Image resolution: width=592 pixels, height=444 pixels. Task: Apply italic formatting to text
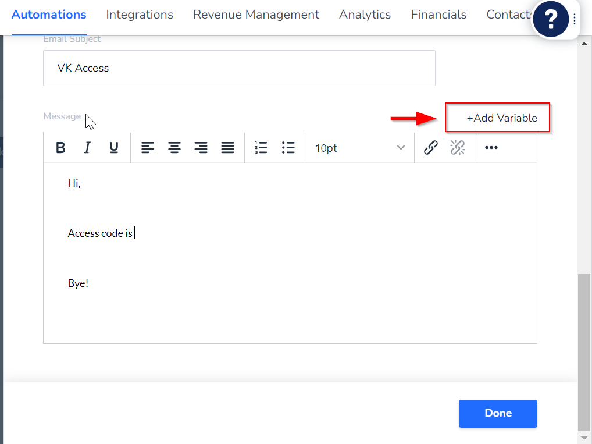coord(87,148)
